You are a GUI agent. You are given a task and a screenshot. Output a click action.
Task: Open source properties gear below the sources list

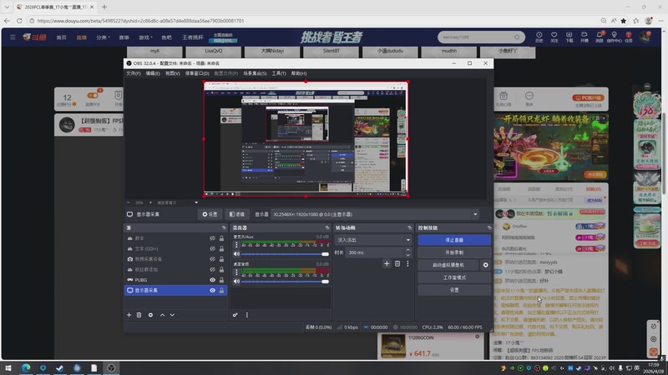150,315
